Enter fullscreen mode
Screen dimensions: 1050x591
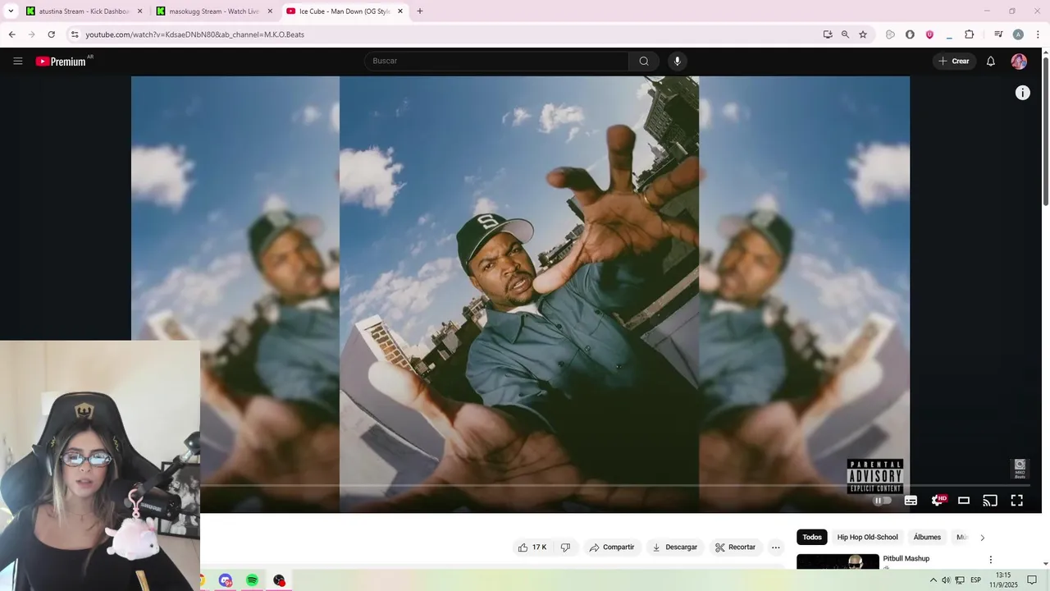[1016, 501]
